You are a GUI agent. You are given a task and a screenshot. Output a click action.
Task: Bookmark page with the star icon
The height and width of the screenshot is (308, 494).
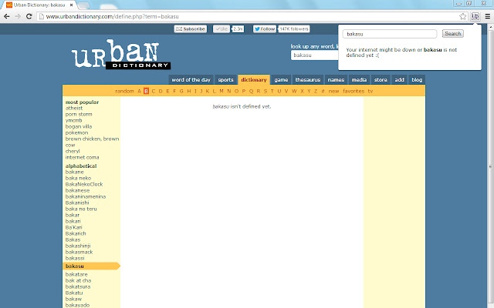[462, 16]
